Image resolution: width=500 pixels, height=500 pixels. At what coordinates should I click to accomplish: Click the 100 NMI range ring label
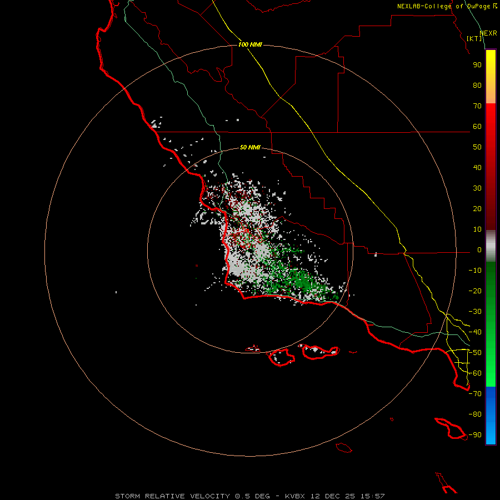250,44
